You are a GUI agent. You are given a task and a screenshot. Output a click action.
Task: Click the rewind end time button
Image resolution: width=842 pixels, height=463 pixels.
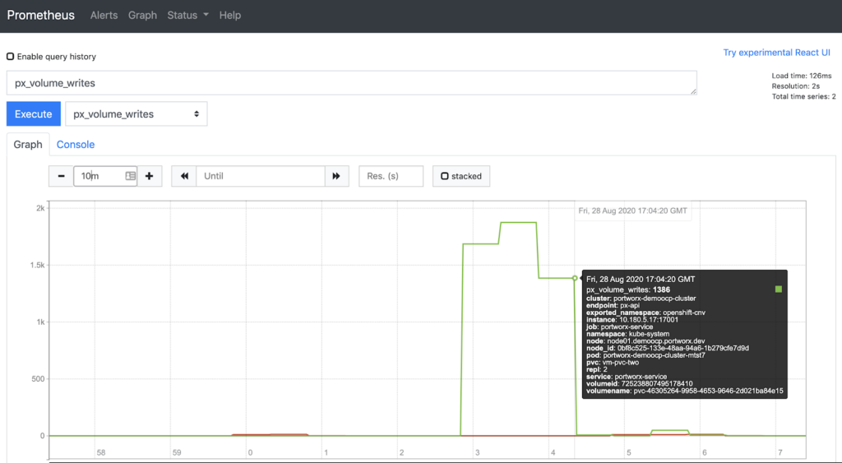(184, 176)
